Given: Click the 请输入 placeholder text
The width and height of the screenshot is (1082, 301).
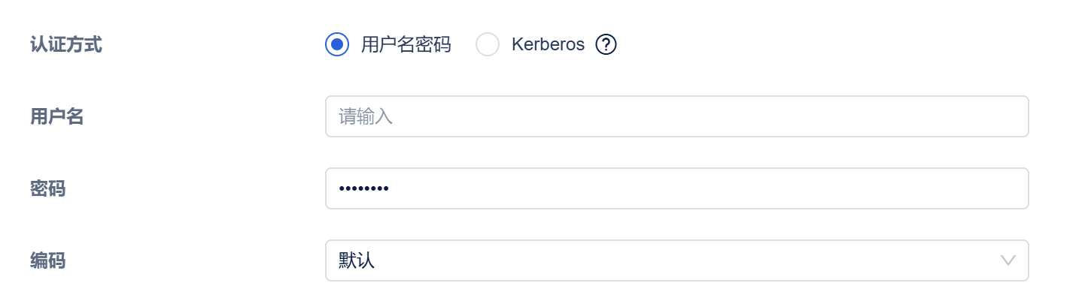Looking at the screenshot, I should pyautogui.click(x=366, y=116).
